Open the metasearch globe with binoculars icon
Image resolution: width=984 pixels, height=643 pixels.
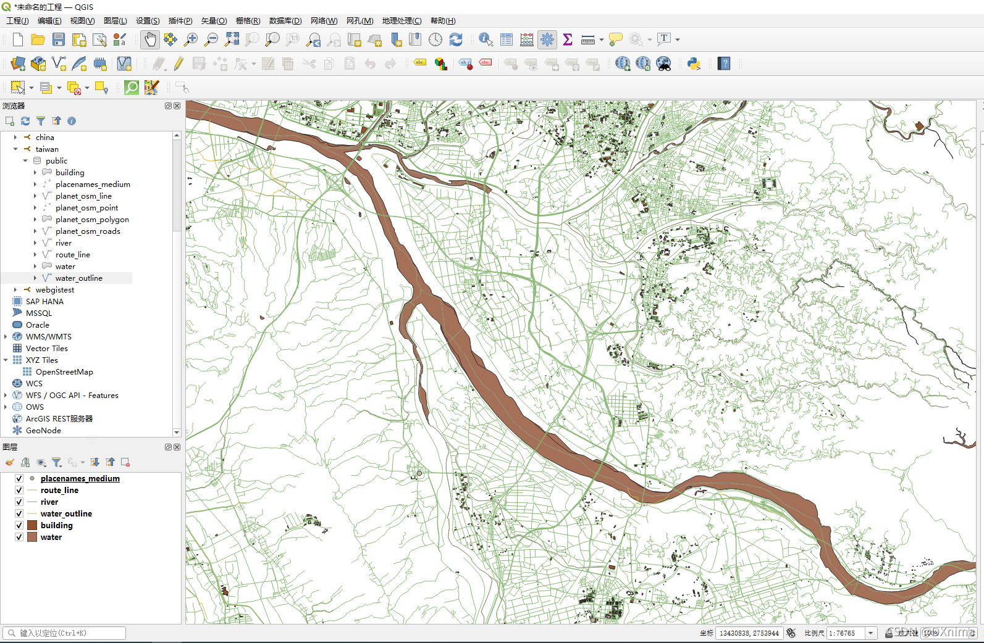[663, 64]
